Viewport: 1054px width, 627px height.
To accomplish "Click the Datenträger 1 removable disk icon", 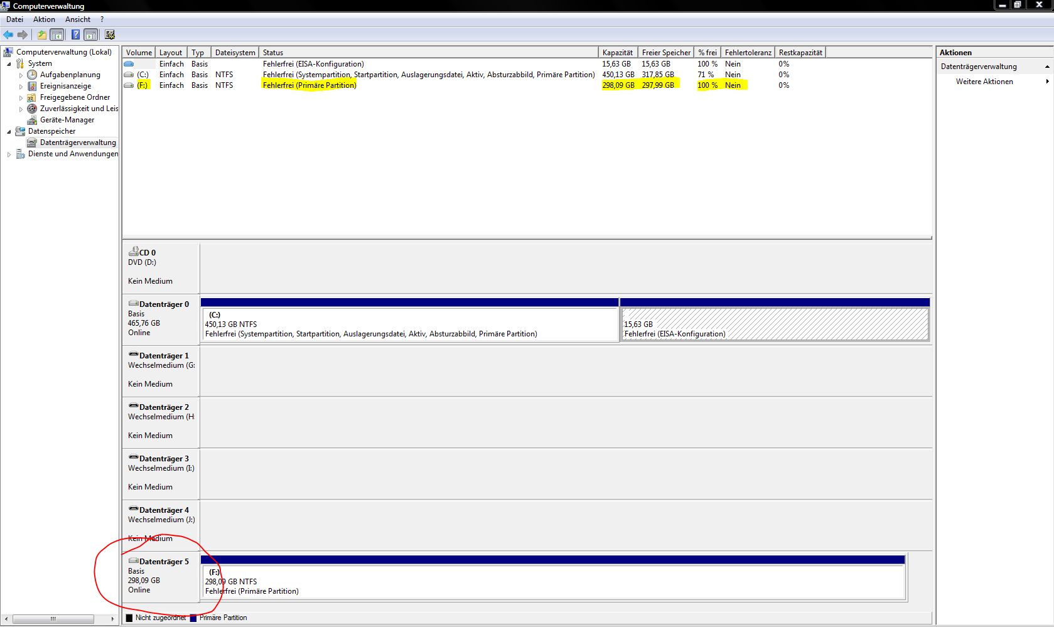I will click(133, 355).
